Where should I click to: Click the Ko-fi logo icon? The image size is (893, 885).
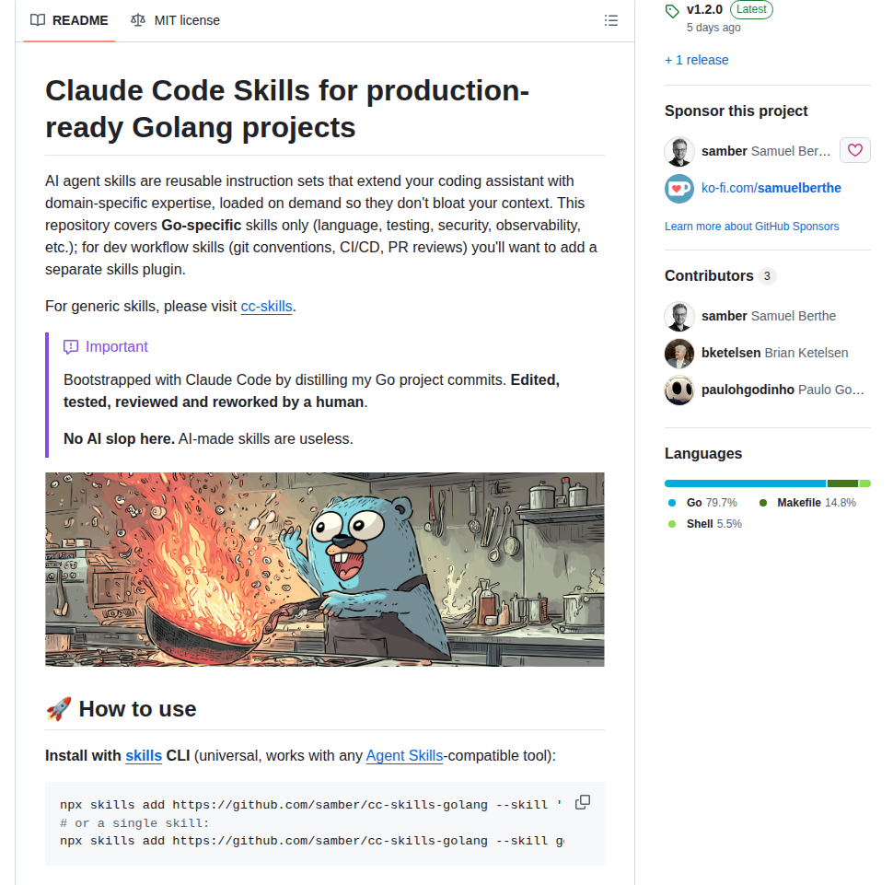click(x=679, y=188)
